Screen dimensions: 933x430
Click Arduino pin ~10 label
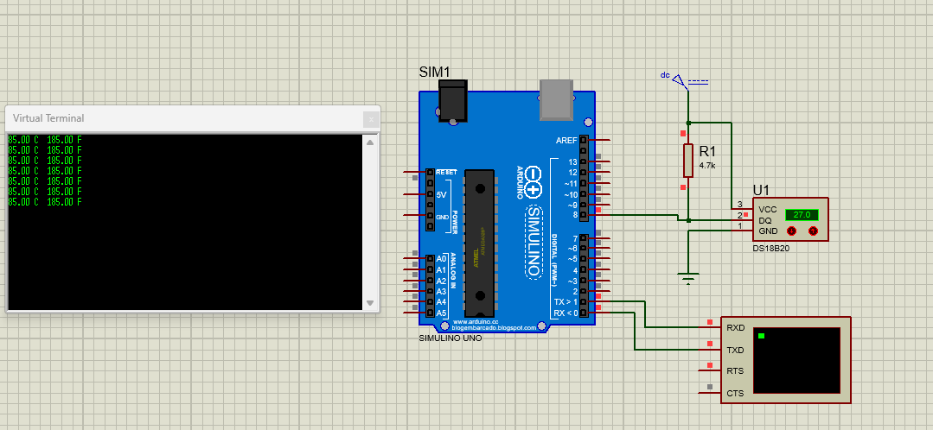pos(571,195)
